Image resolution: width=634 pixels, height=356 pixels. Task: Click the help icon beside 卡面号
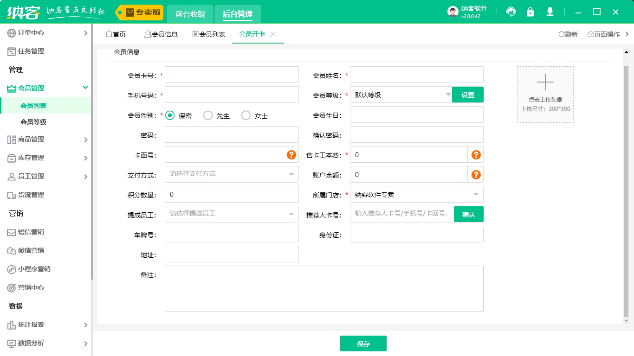coord(291,154)
